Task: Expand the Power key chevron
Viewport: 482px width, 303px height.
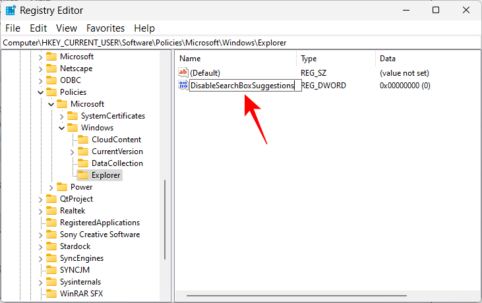Action: (x=51, y=187)
